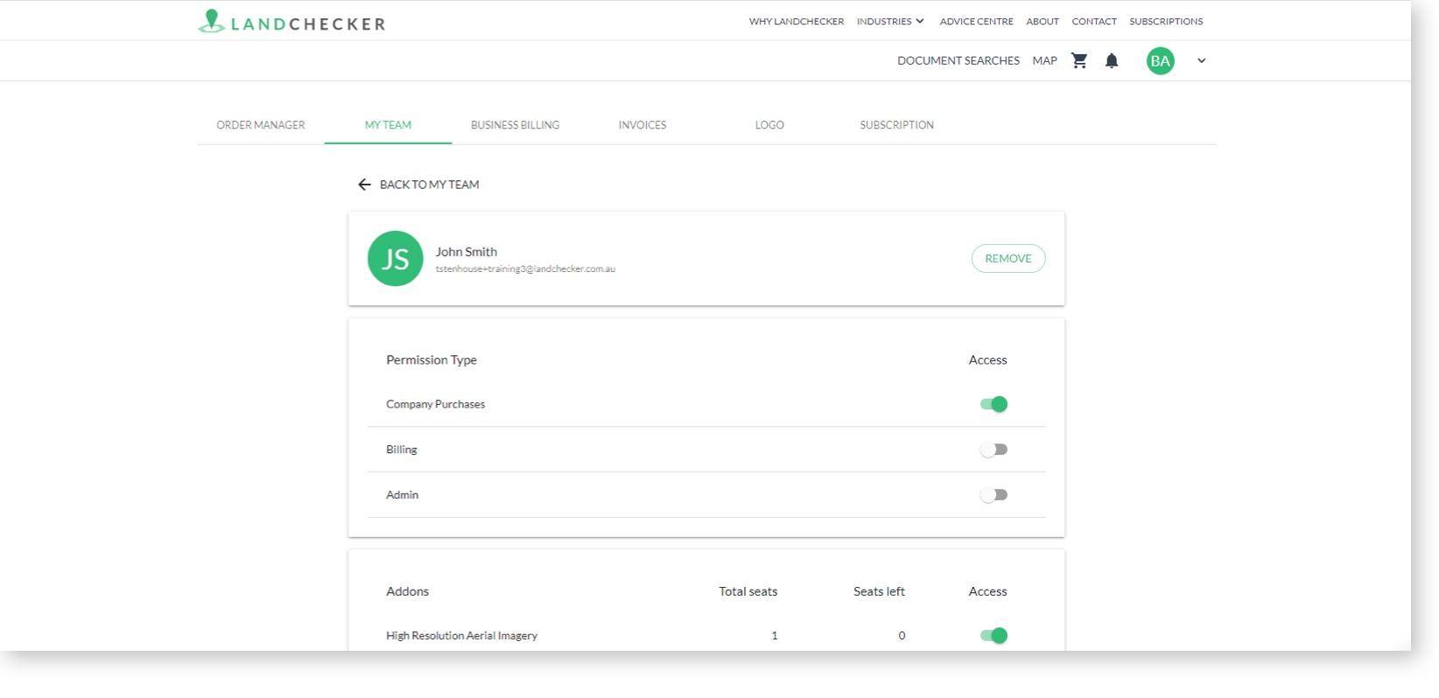The image size is (1439, 698).
Task: Expand the account menu chevron
Action: pyautogui.click(x=1201, y=60)
